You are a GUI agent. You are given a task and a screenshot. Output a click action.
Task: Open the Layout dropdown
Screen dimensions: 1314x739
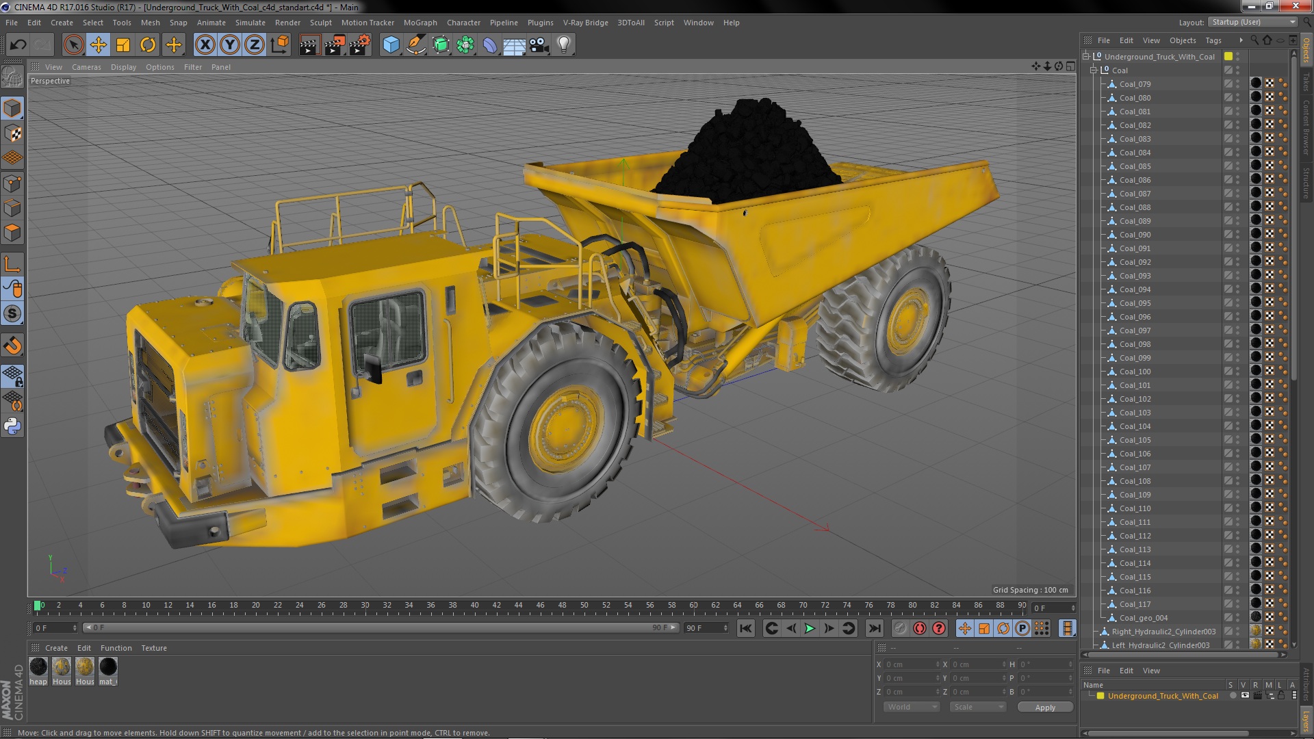click(x=1252, y=22)
